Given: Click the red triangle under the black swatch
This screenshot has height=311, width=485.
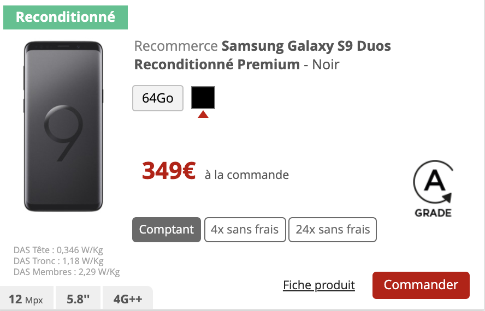Looking at the screenshot, I should (203, 114).
